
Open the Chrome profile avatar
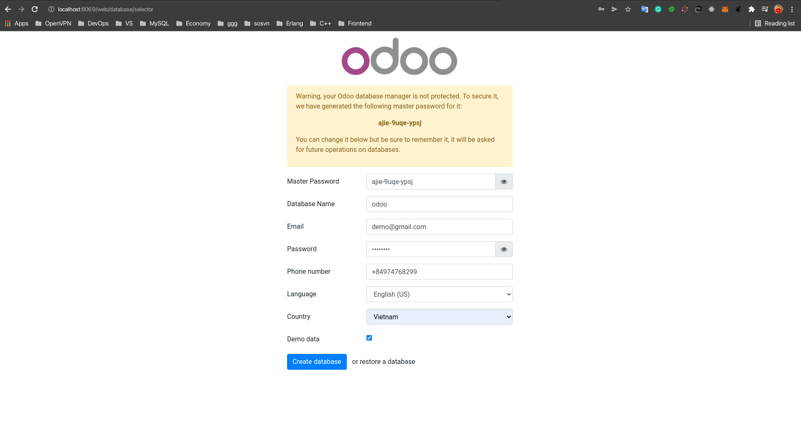click(x=778, y=9)
